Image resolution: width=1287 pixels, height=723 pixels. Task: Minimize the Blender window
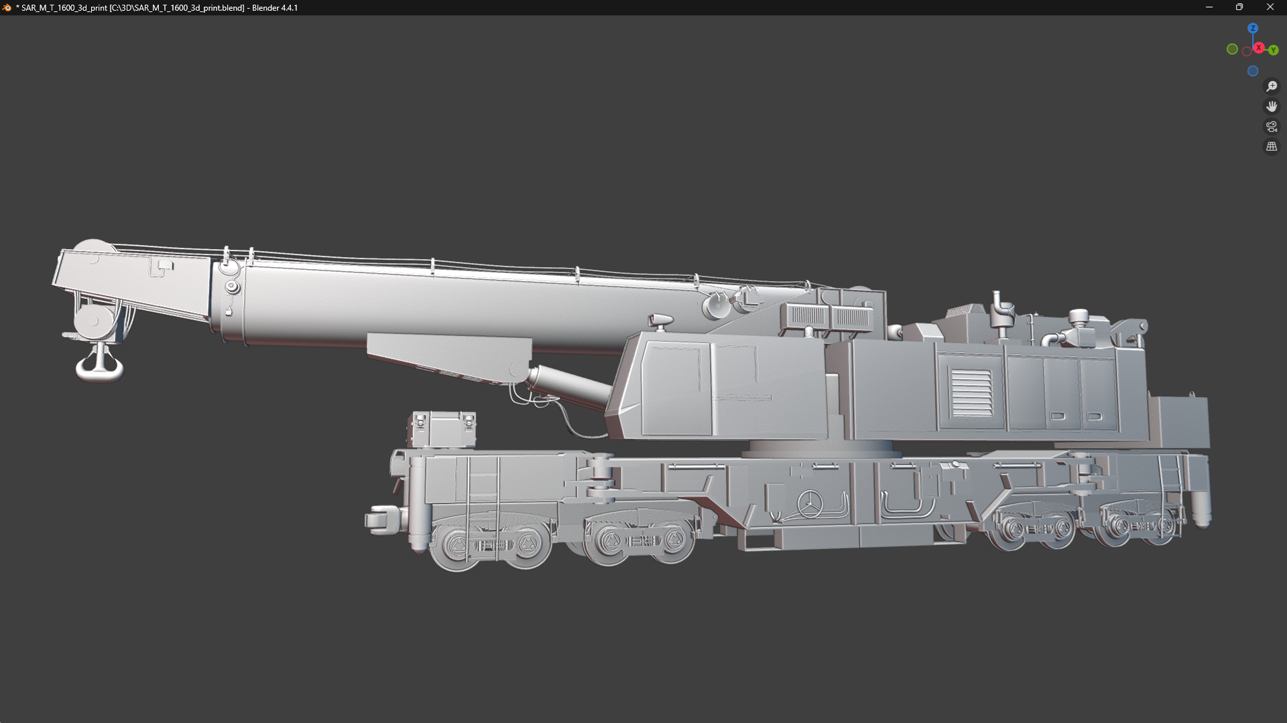coord(1209,7)
